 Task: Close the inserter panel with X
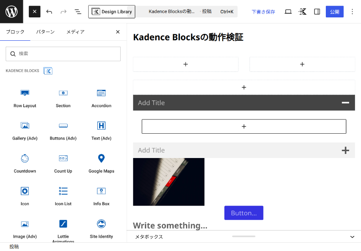click(x=117, y=32)
